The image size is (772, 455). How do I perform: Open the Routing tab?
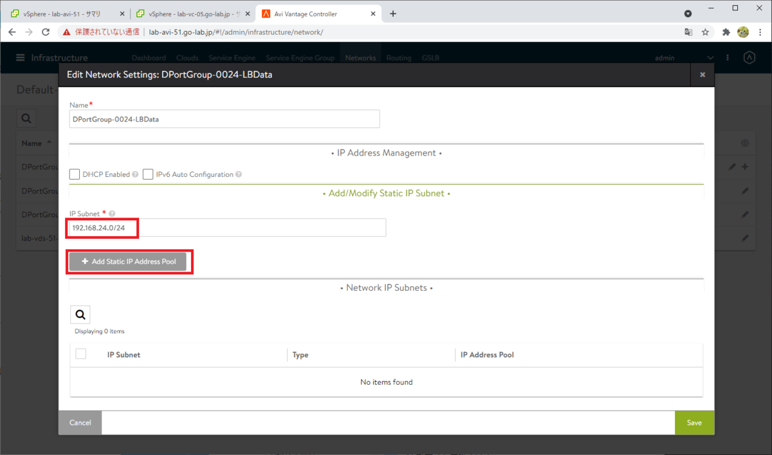399,58
